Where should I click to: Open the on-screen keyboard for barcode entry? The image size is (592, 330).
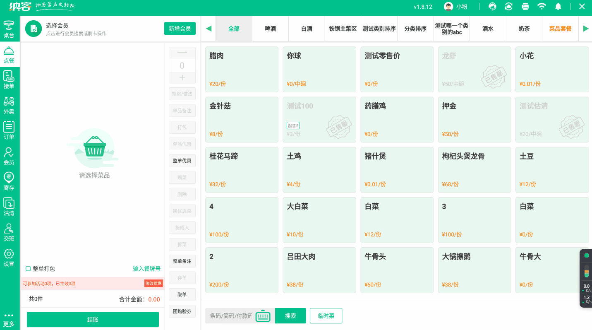[263, 316]
